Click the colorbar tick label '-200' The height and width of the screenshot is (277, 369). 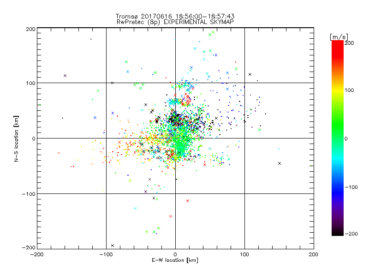click(351, 234)
